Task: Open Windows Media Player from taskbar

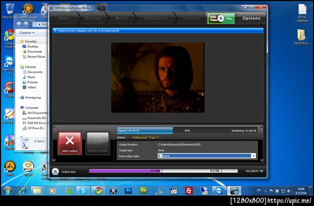Action: [52, 191]
